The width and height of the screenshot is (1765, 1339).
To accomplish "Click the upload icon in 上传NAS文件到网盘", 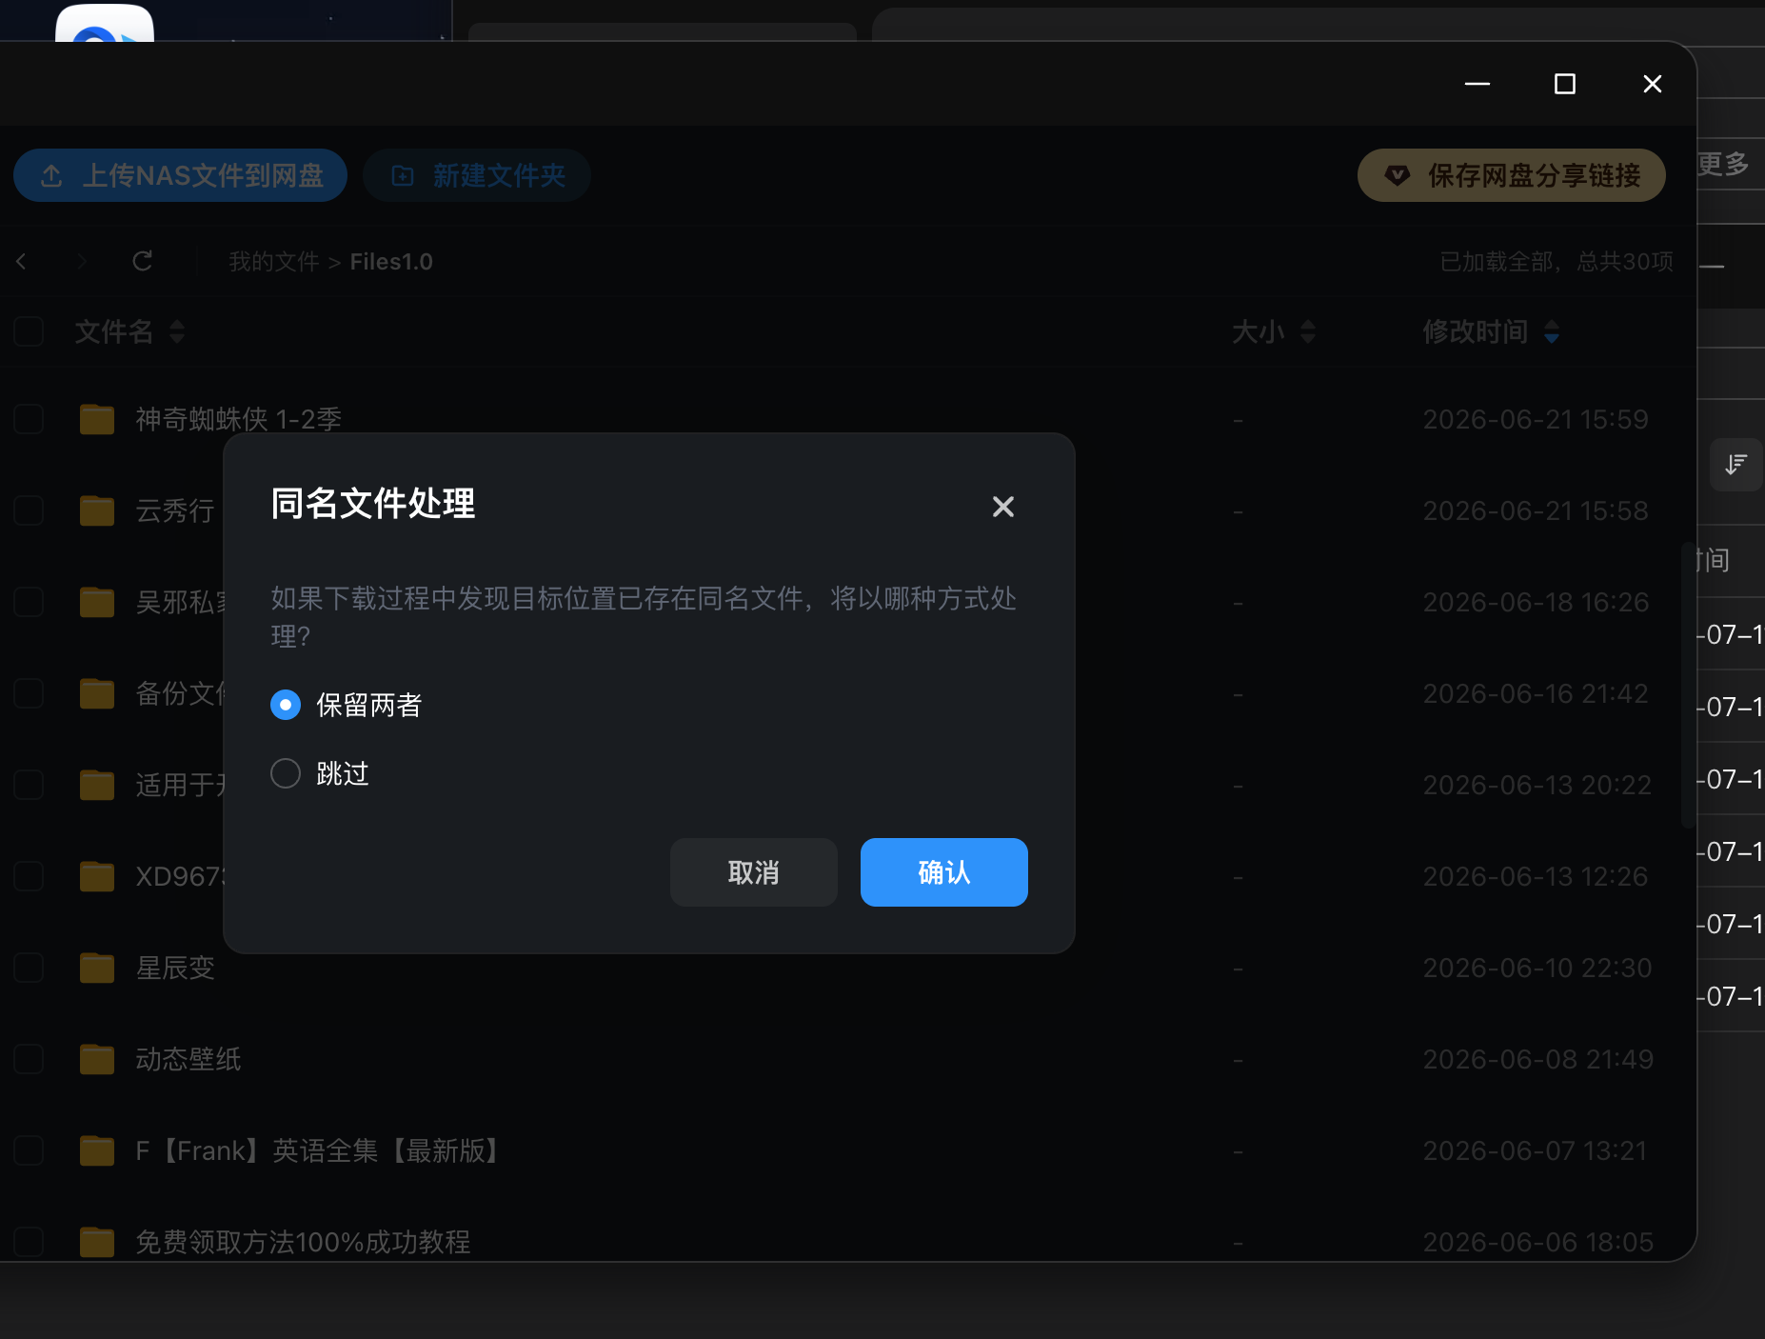I will pos(52,175).
